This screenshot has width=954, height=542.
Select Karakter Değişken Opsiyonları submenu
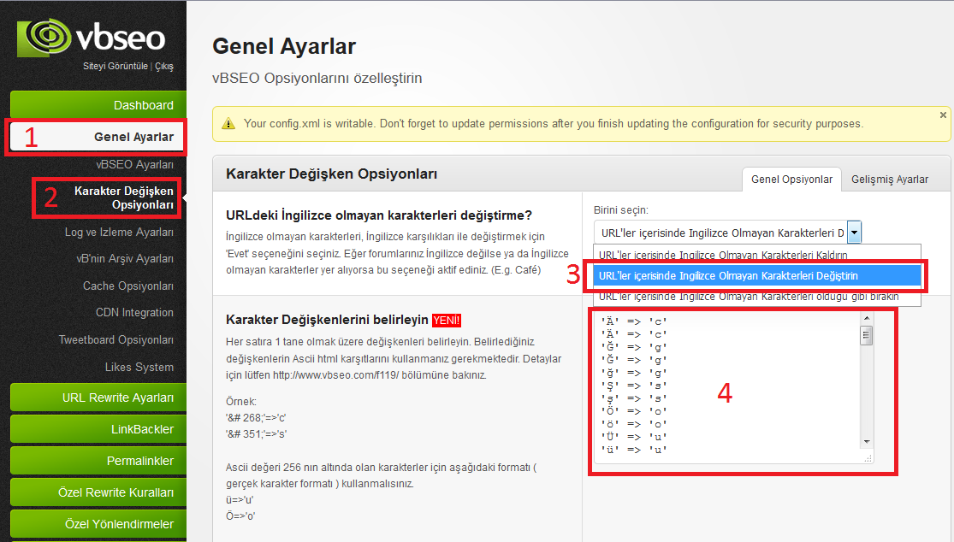(x=123, y=197)
